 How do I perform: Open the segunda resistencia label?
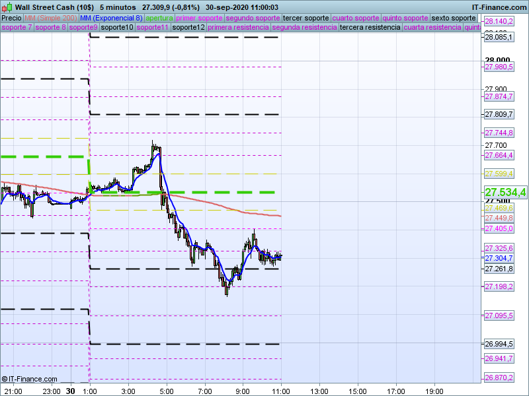click(304, 27)
